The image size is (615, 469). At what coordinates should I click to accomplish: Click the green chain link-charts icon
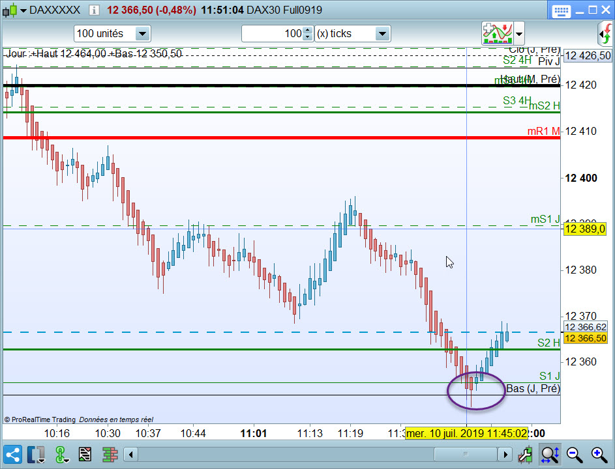coord(61,455)
